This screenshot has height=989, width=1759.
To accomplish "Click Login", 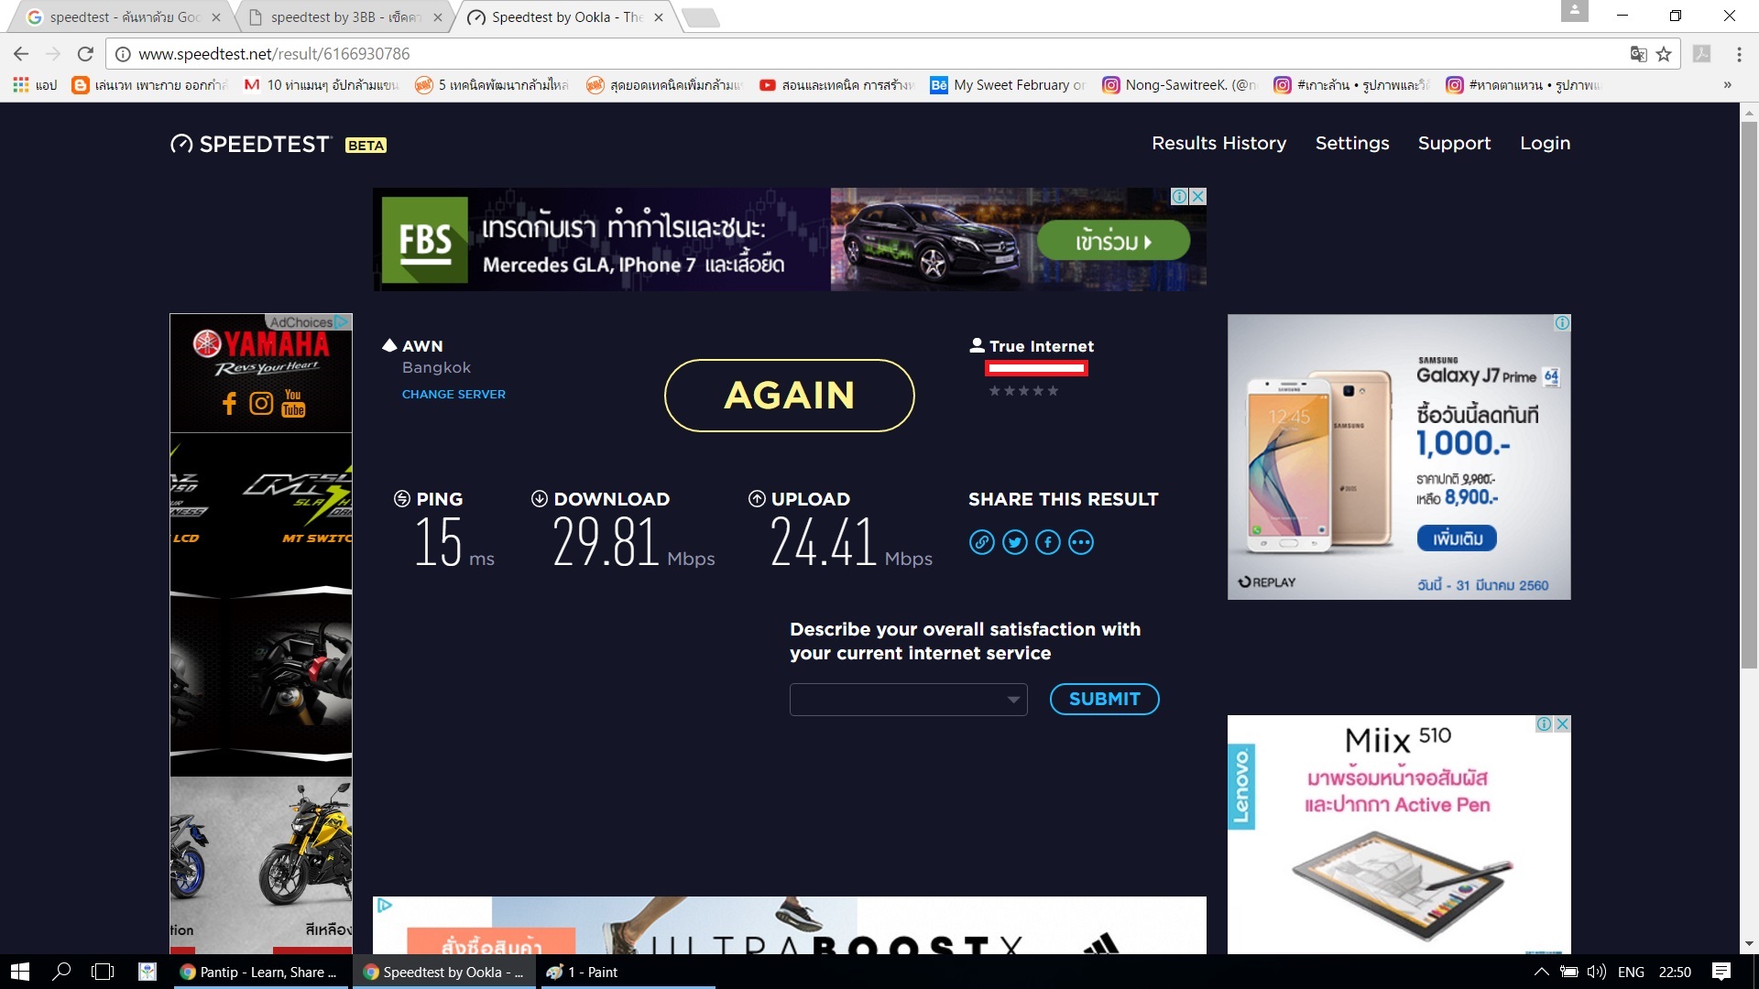I will [1545, 143].
